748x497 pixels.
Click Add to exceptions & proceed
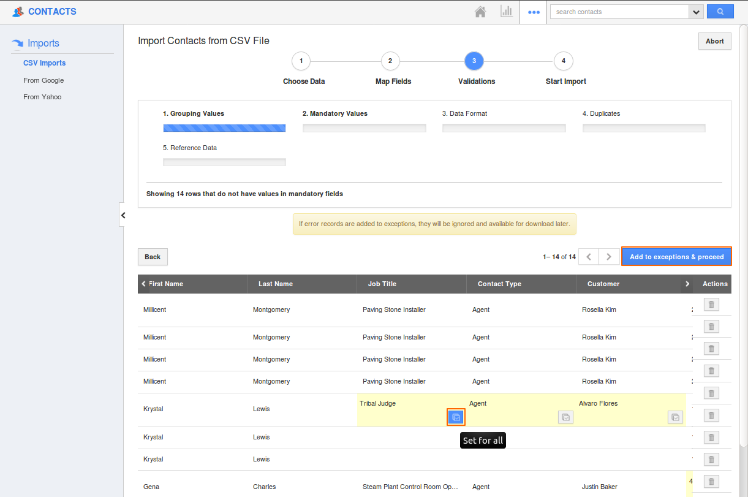point(676,257)
